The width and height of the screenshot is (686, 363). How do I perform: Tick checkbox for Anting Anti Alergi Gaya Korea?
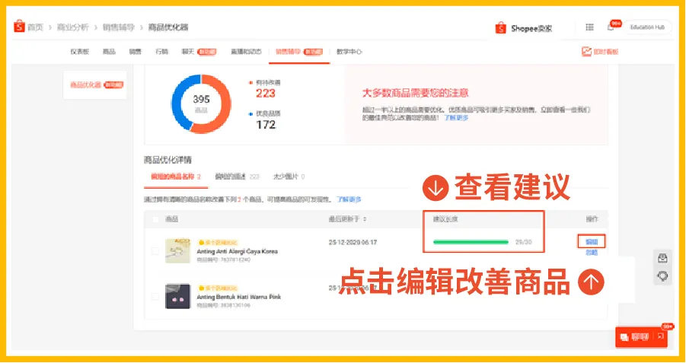pyautogui.click(x=155, y=251)
